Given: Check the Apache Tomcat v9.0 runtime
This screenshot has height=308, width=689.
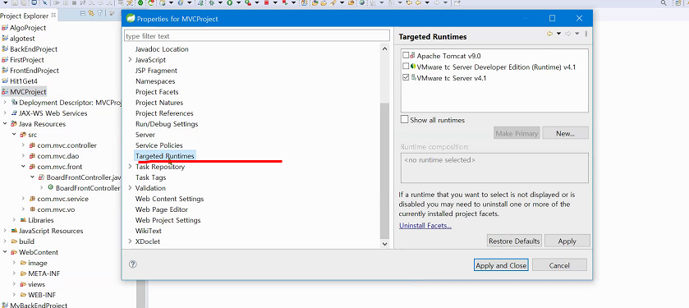Looking at the screenshot, I should pyautogui.click(x=406, y=55).
